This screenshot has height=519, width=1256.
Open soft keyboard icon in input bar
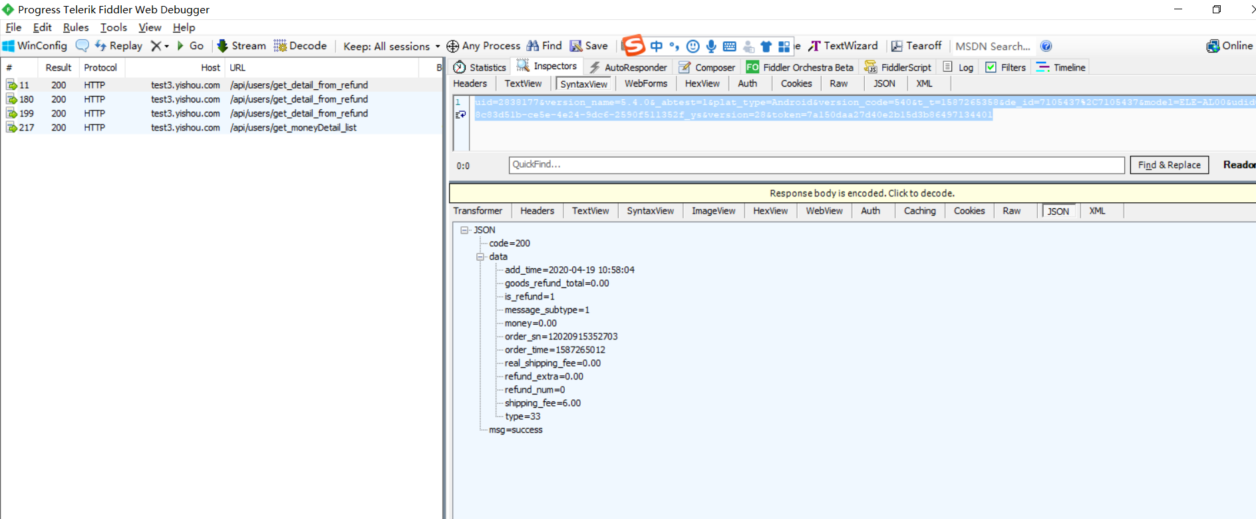tap(730, 46)
